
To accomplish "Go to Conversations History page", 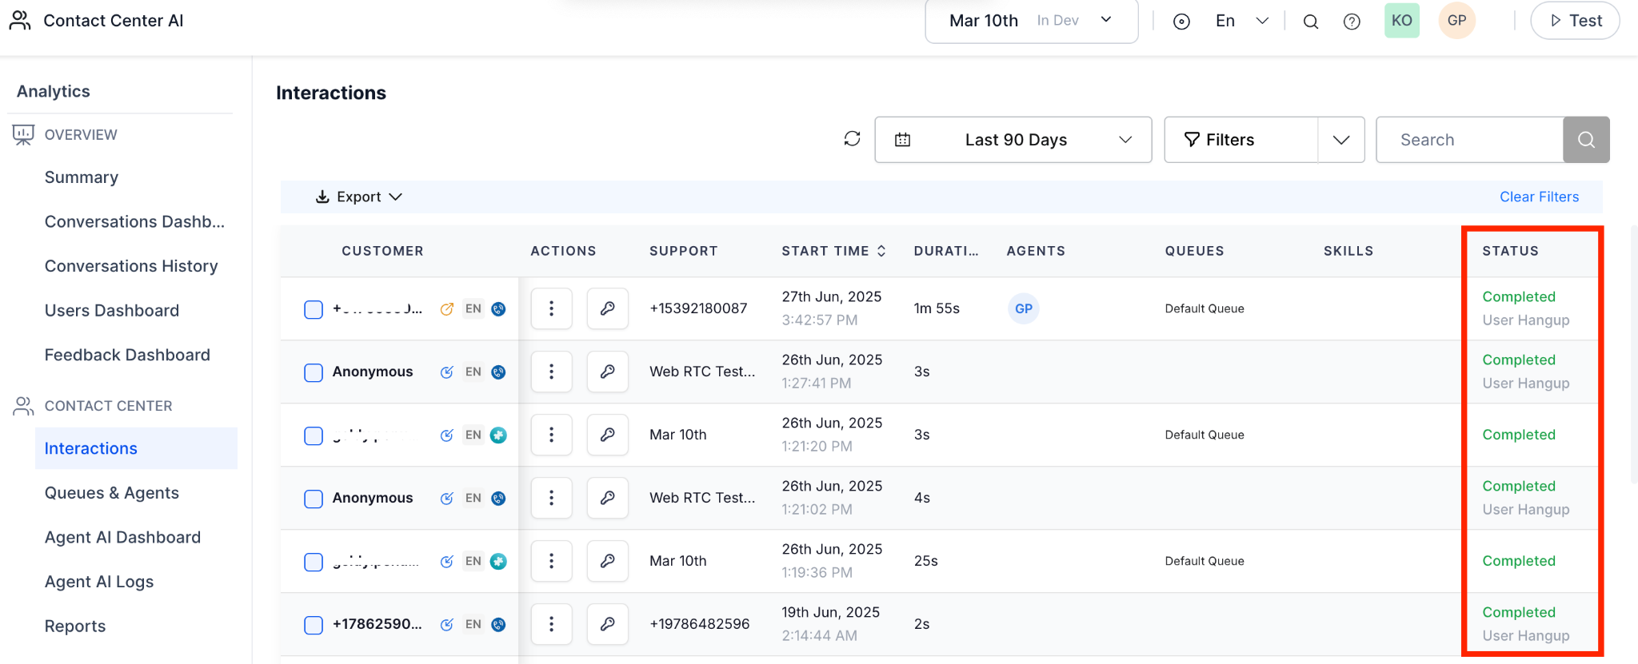I will tap(131, 266).
